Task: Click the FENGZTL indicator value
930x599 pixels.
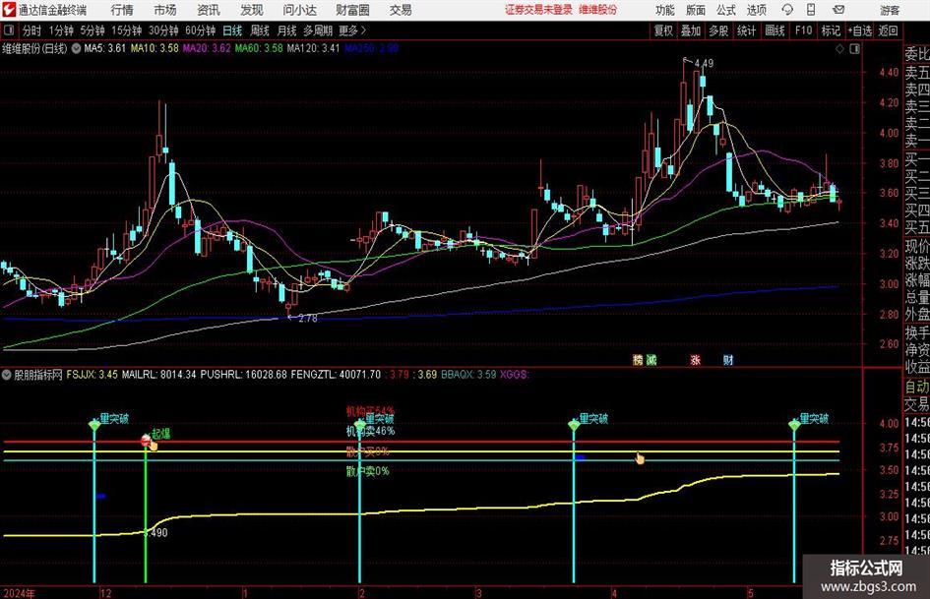Action: (336, 375)
